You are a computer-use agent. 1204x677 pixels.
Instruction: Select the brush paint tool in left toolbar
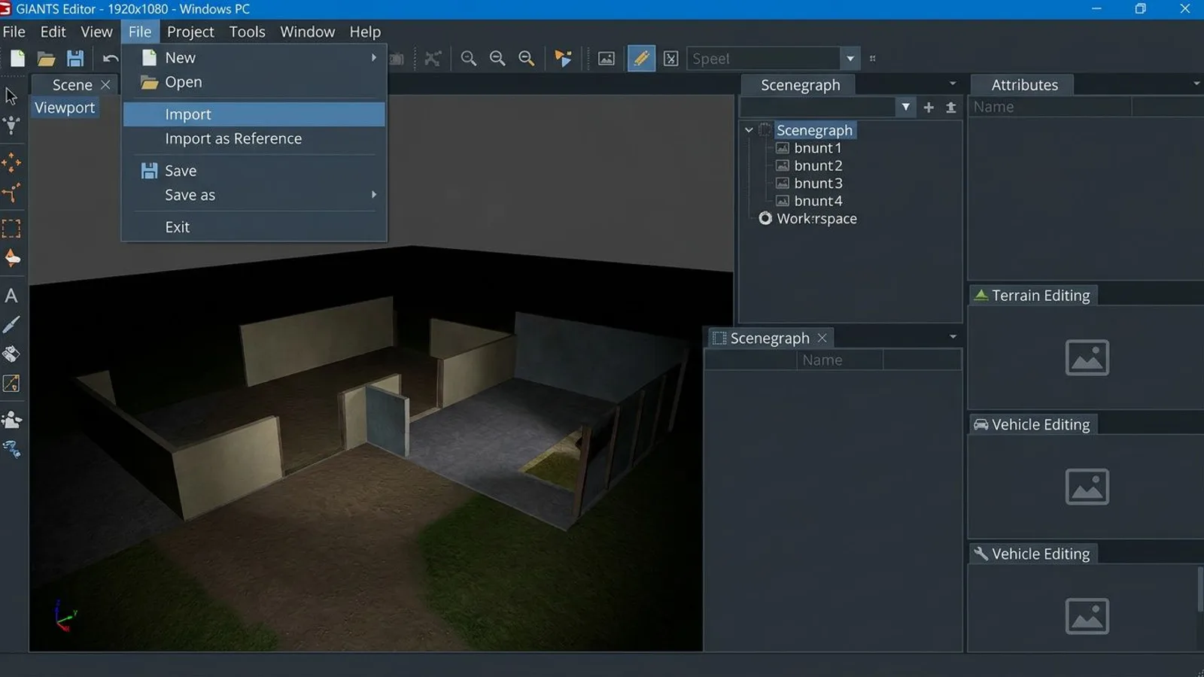point(11,325)
